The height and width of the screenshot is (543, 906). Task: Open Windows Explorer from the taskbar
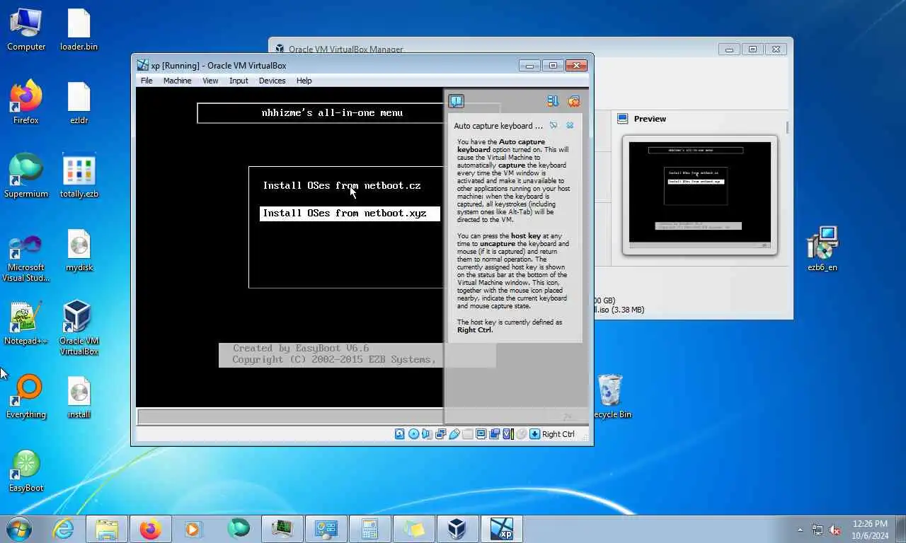click(107, 529)
